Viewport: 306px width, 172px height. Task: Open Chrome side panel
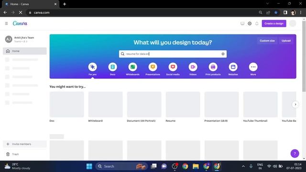[x=285, y=12]
